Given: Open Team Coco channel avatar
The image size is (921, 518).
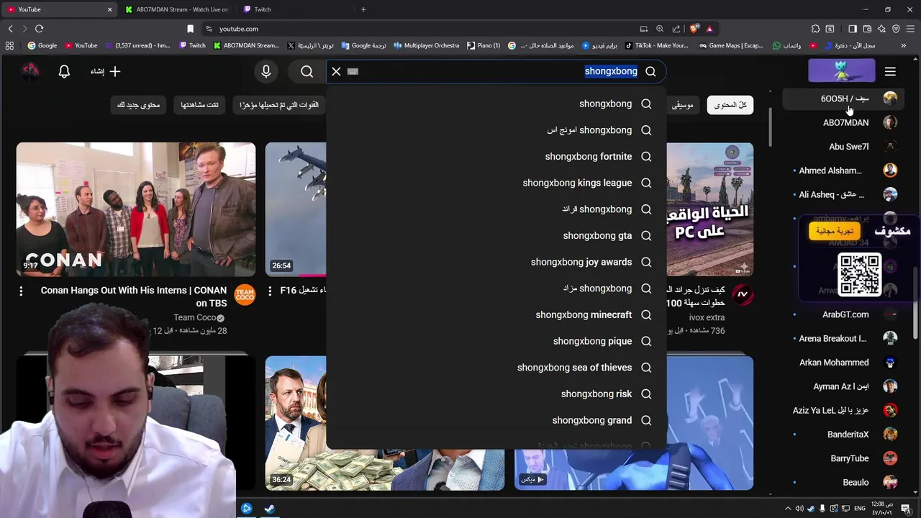Looking at the screenshot, I should [x=245, y=294].
